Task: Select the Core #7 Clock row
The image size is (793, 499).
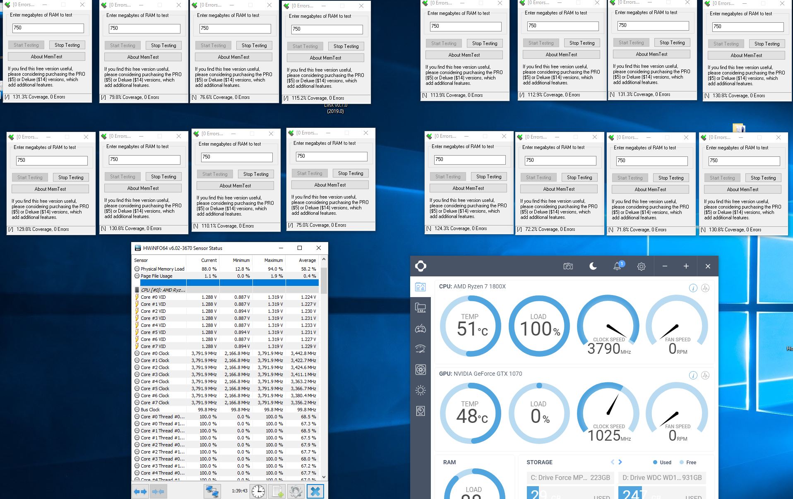Action: (226, 403)
